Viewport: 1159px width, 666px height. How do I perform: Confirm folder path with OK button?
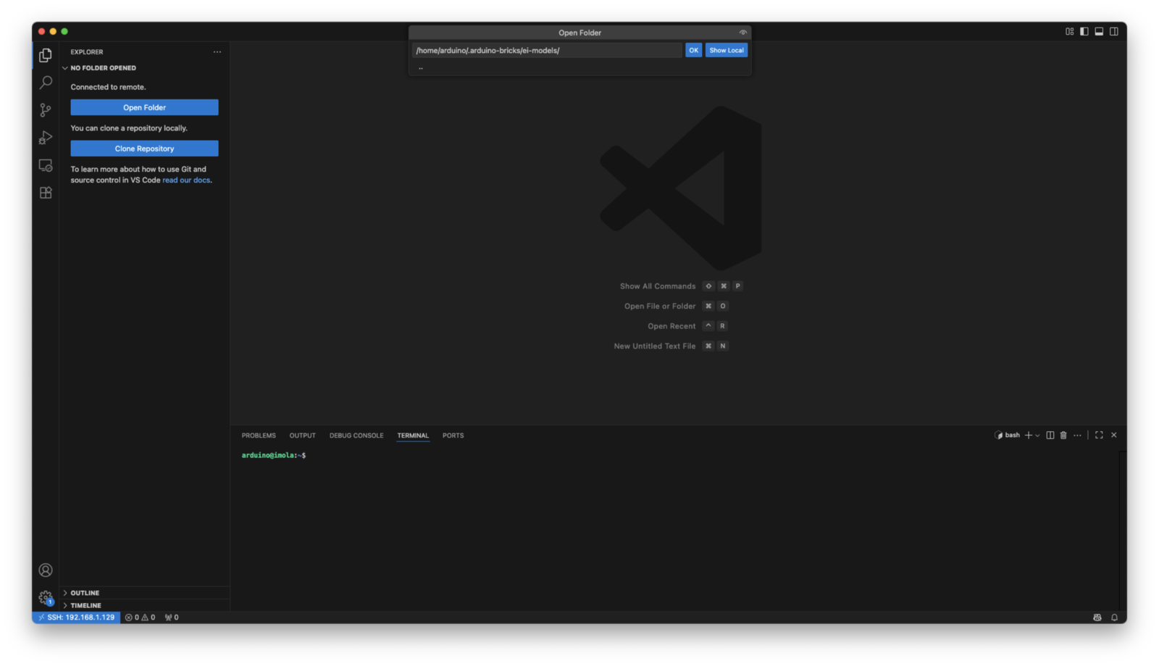(693, 50)
